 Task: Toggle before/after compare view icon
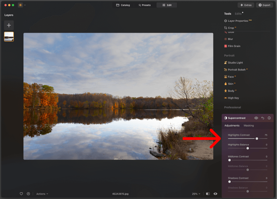(x=208, y=194)
